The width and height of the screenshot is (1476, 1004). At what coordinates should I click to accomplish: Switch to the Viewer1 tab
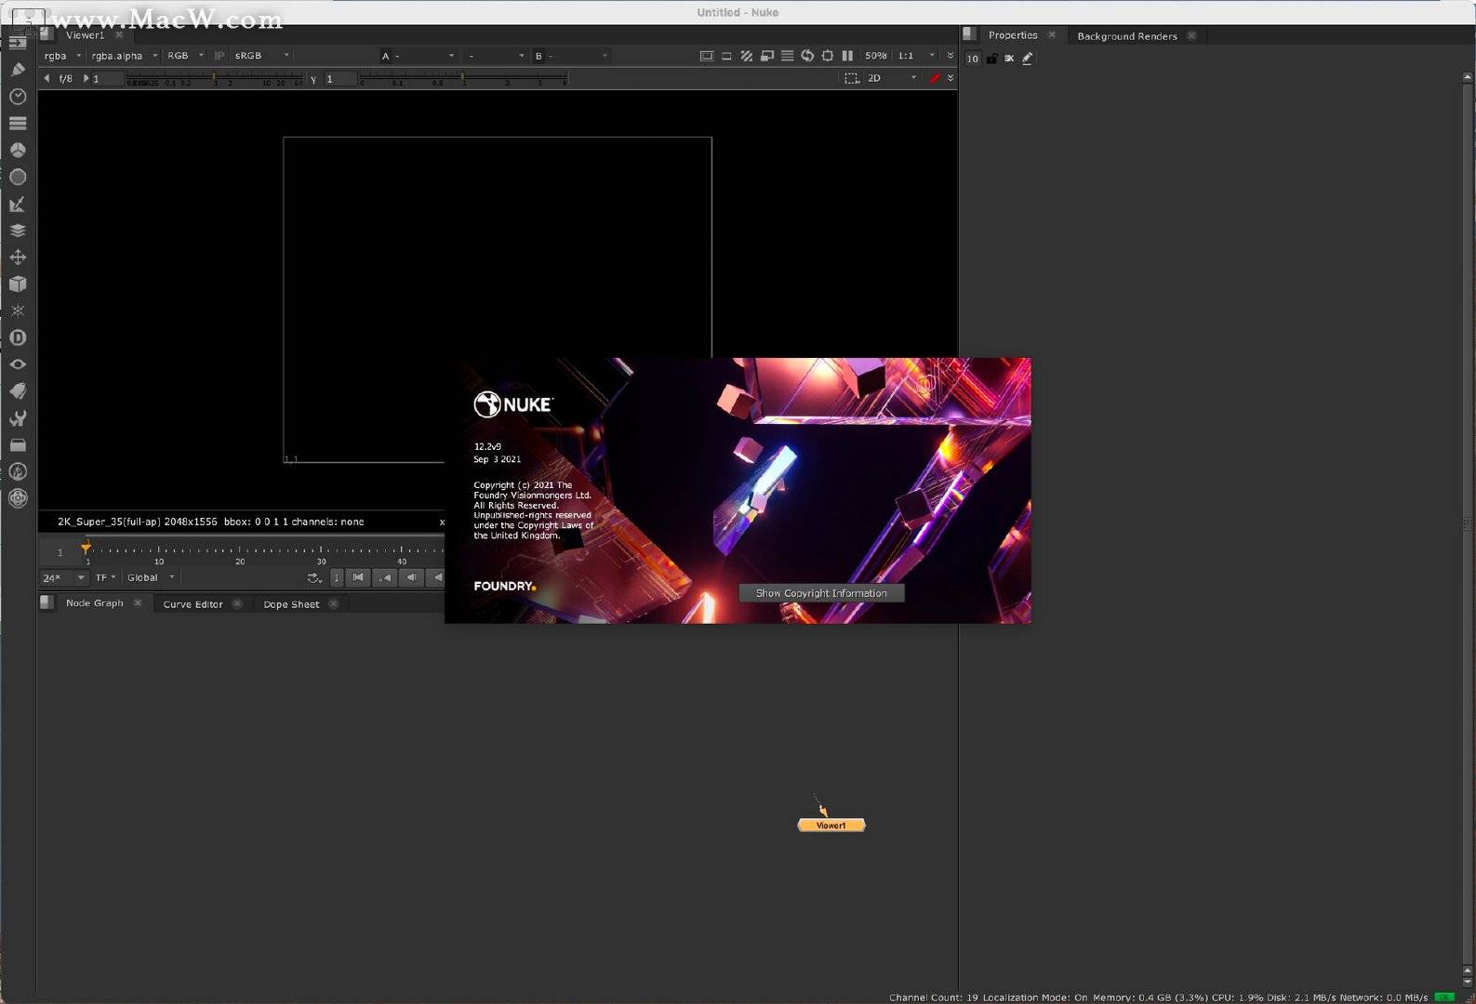click(x=85, y=35)
